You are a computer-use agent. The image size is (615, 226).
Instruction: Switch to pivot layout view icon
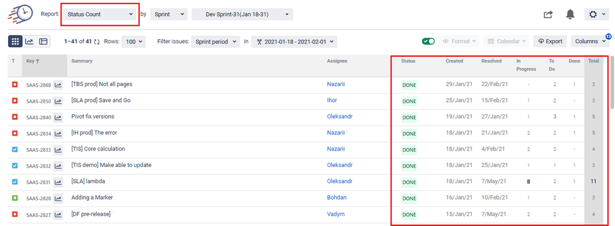[x=43, y=41]
